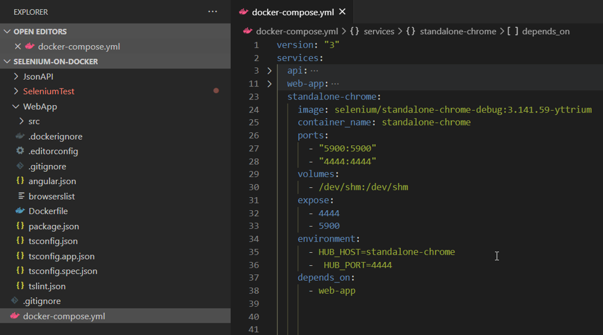Click the git icon beside root .gitignore
This screenshot has height=335, width=603.
[x=15, y=301]
